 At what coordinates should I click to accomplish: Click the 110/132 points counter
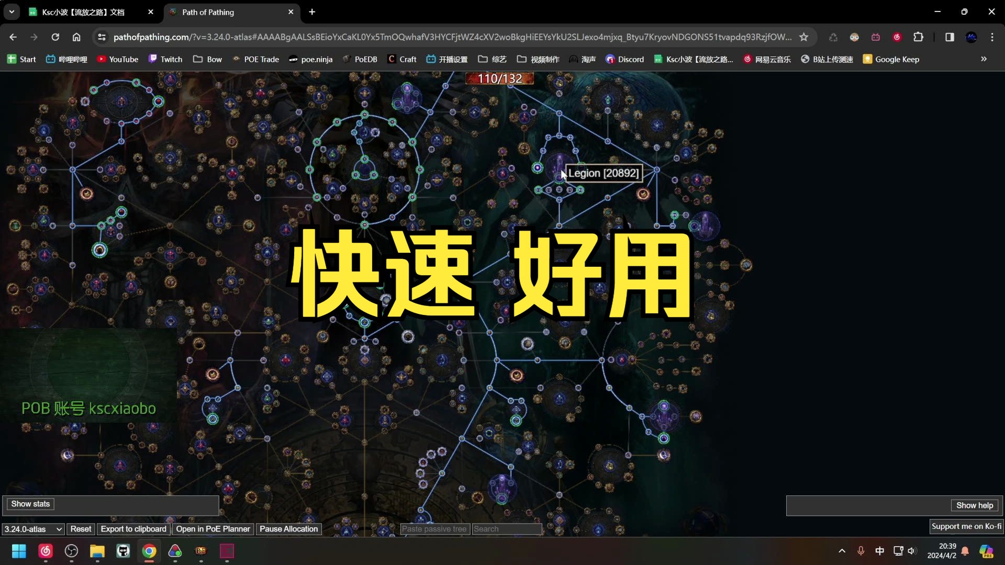[x=500, y=78]
